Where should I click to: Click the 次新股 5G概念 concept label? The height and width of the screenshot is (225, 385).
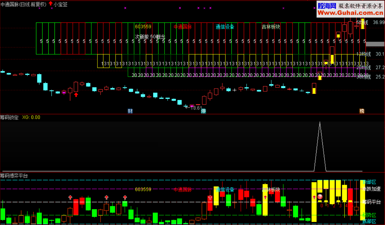[x=150, y=37]
